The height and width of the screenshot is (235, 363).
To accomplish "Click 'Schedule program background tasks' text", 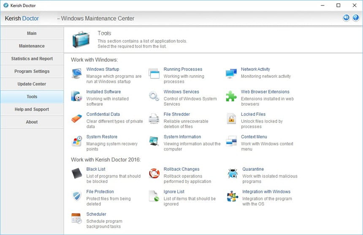I will pyautogui.click(x=104, y=224).
